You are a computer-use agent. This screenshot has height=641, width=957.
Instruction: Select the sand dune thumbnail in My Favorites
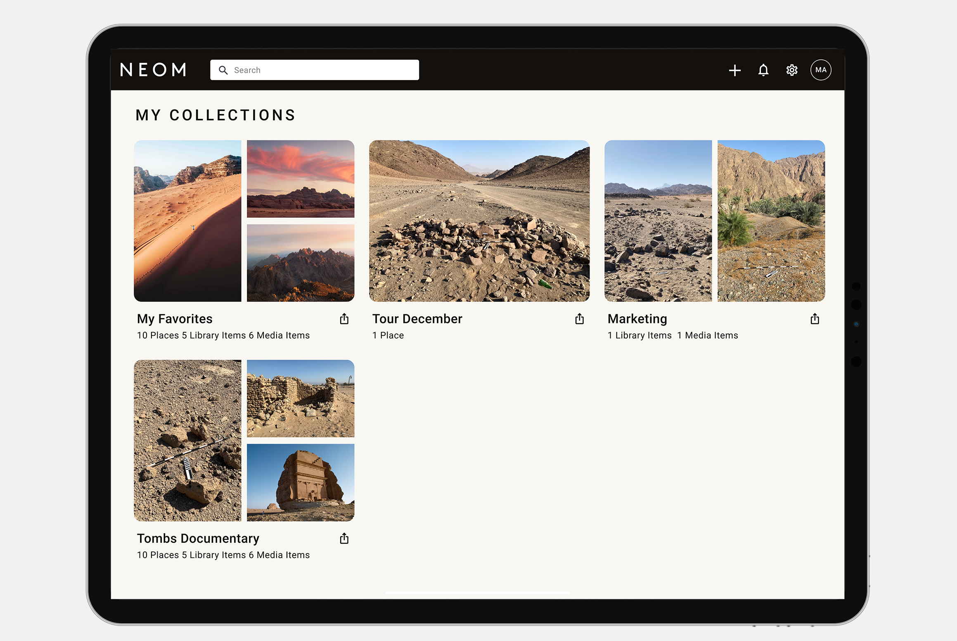(187, 221)
